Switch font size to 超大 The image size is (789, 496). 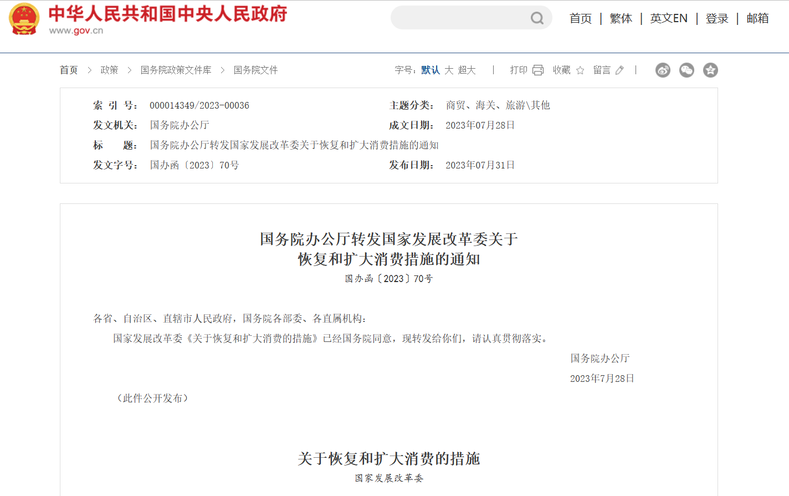click(467, 70)
